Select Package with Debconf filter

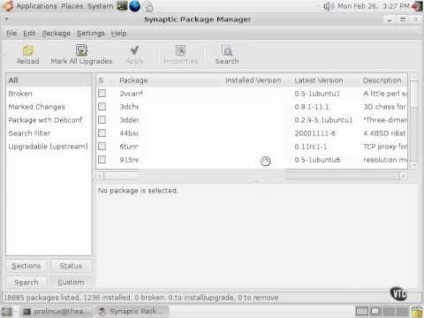(x=49, y=120)
